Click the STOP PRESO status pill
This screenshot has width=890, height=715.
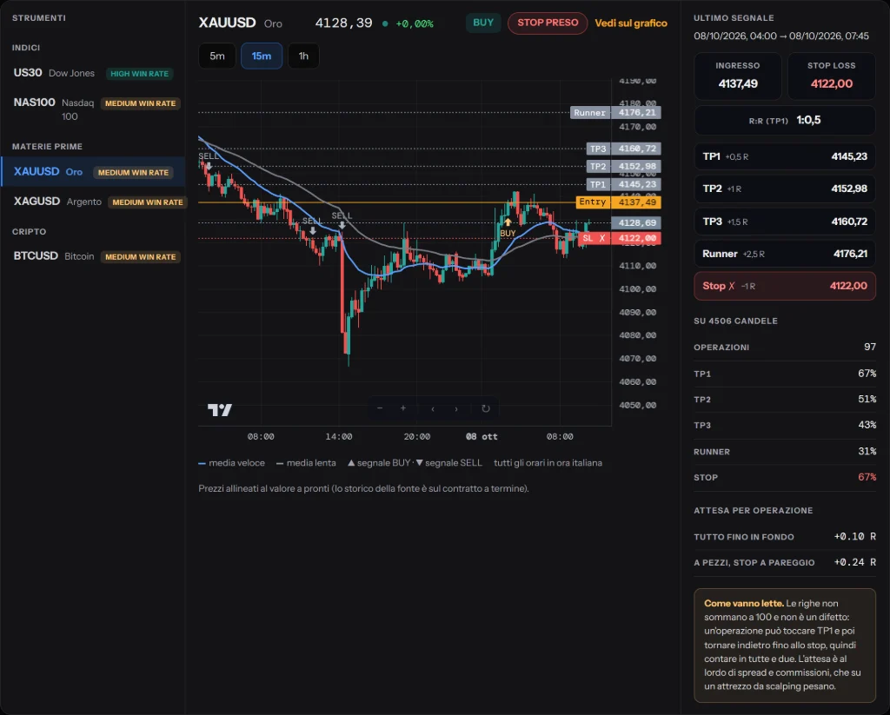548,23
